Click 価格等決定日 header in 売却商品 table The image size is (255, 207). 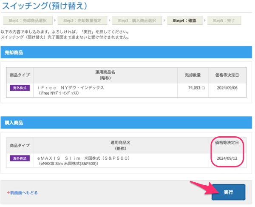227,75
